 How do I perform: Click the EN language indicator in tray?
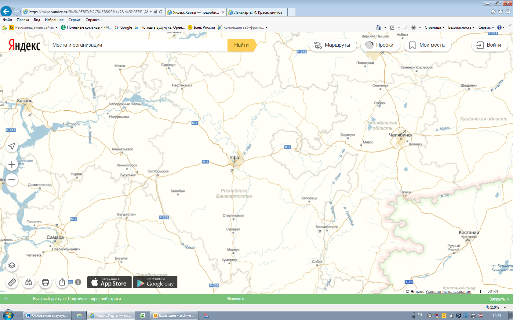pyautogui.click(x=420, y=315)
